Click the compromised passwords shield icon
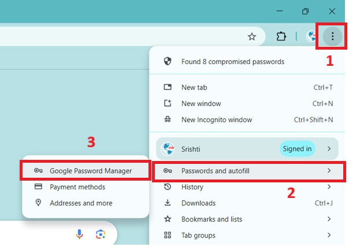This screenshot has width=349, height=247. coord(168,61)
